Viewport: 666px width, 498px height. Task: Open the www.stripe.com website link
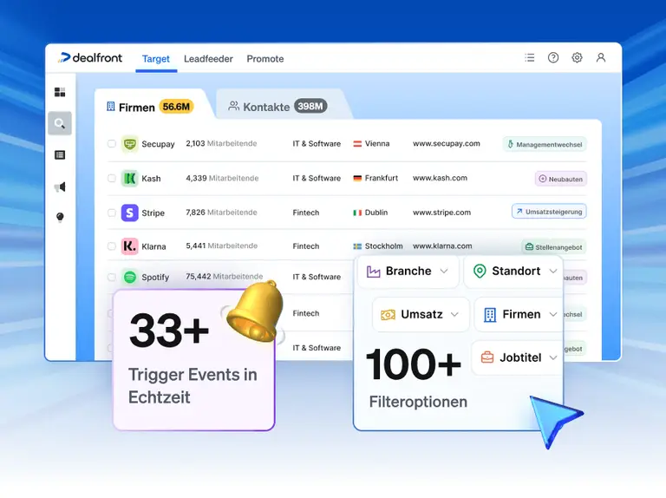pyautogui.click(x=441, y=213)
